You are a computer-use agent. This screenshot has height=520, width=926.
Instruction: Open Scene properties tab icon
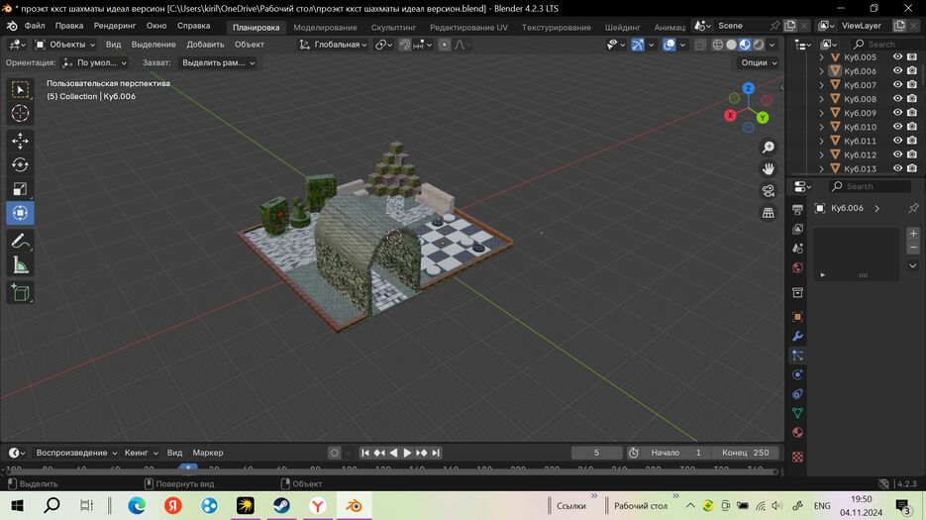click(797, 249)
